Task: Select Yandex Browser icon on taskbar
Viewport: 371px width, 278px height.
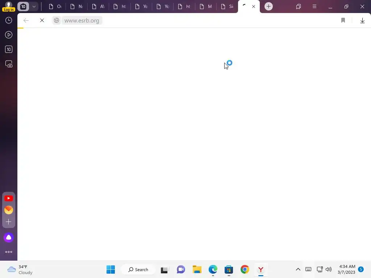Action: coord(261,269)
